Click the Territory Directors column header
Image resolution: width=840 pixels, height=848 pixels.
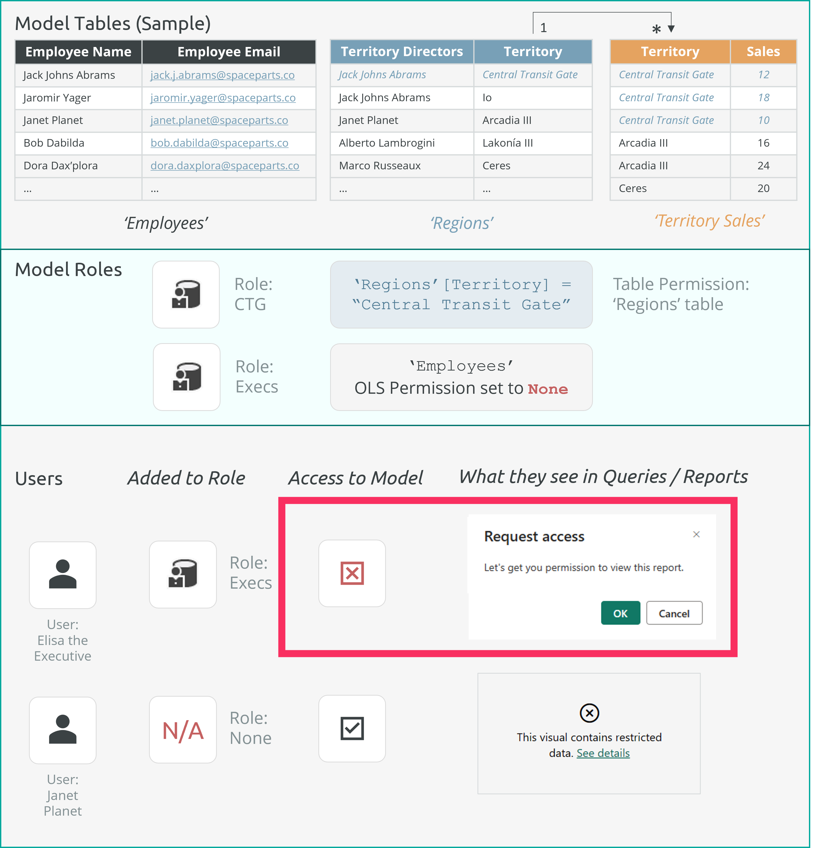pos(402,52)
